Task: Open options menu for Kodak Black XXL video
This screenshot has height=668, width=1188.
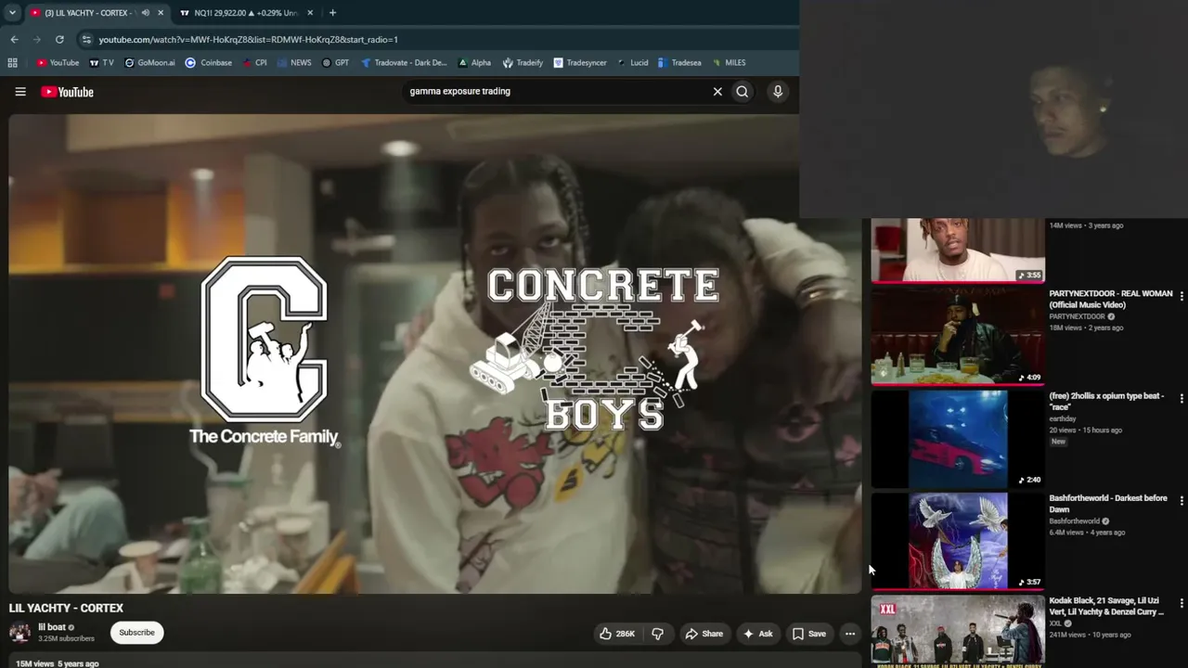Action: pyautogui.click(x=1182, y=603)
